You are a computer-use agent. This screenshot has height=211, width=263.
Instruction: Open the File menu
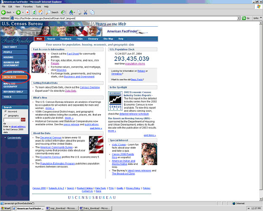coord(3,6)
